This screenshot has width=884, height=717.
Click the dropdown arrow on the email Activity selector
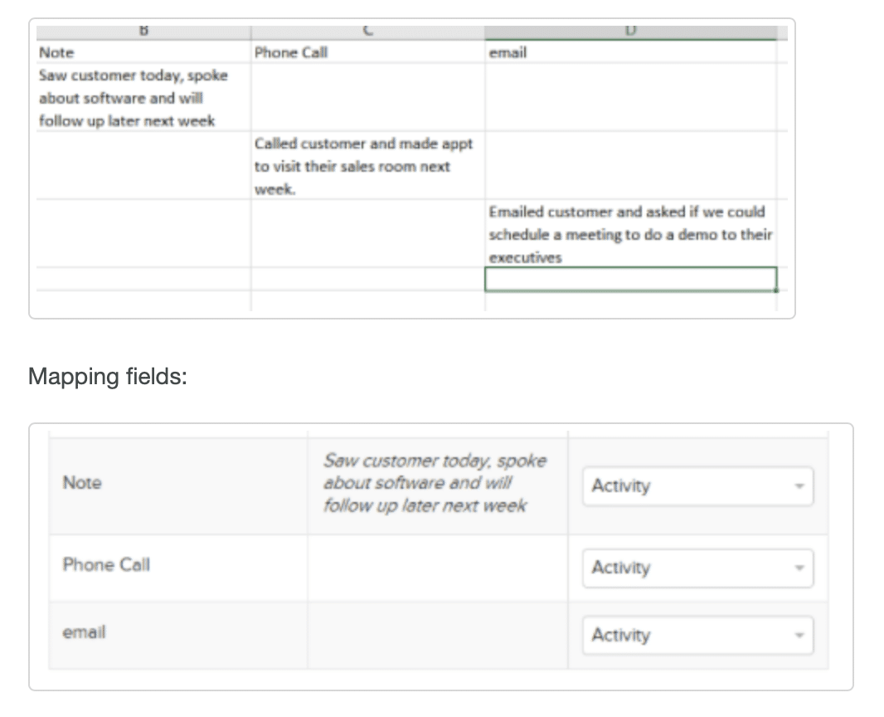[x=798, y=635]
